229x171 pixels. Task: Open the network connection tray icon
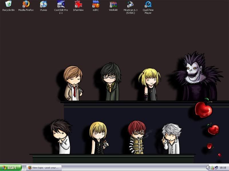tap(216, 168)
